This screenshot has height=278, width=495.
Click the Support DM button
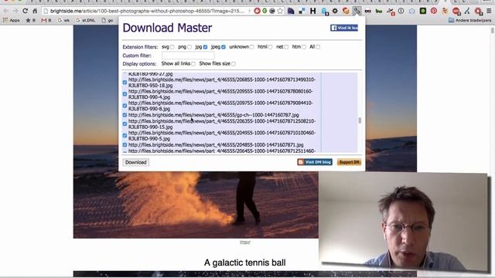point(349,162)
